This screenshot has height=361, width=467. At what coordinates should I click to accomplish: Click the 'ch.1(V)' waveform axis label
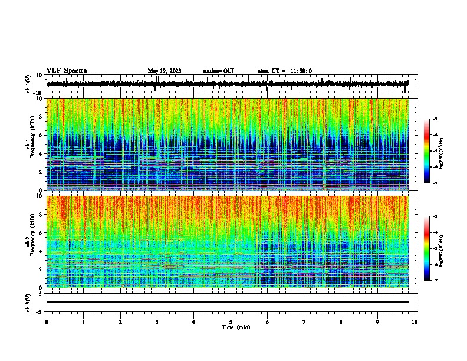pyautogui.click(x=28, y=84)
